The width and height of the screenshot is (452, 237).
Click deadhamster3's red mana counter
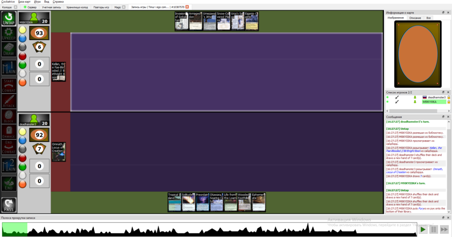[x=22, y=158]
